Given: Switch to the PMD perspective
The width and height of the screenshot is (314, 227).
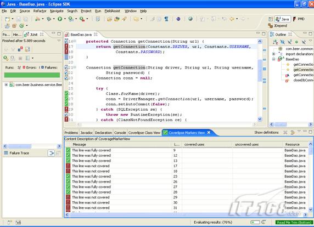Looking at the screenshot, I should (299, 19).
